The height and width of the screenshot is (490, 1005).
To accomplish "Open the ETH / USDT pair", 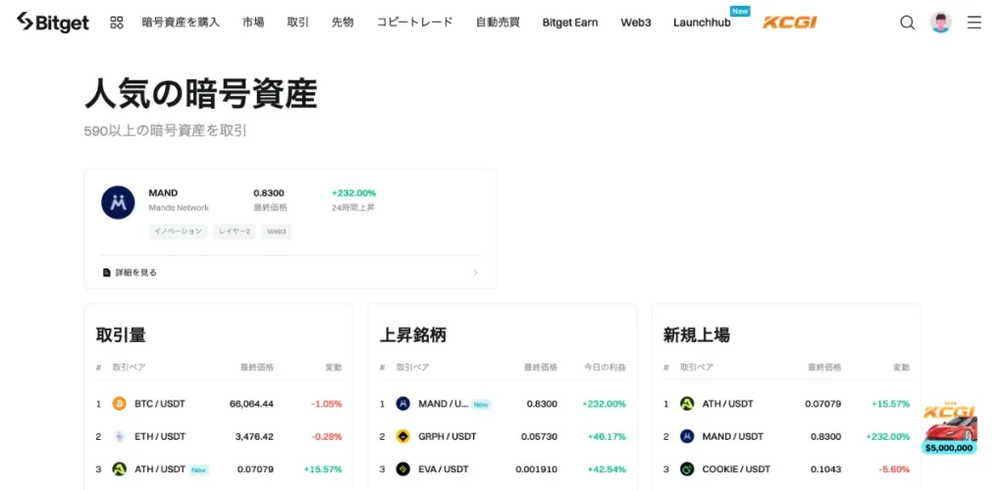I will pos(160,436).
